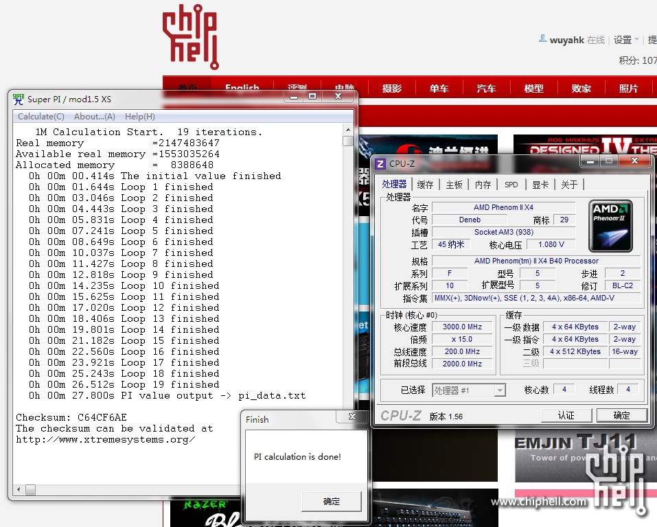
Task: Click the Chiphell logo at page top
Action: coord(191,36)
